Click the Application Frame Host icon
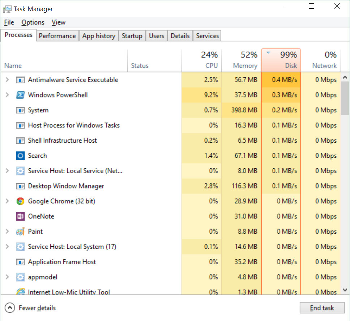 20,262
